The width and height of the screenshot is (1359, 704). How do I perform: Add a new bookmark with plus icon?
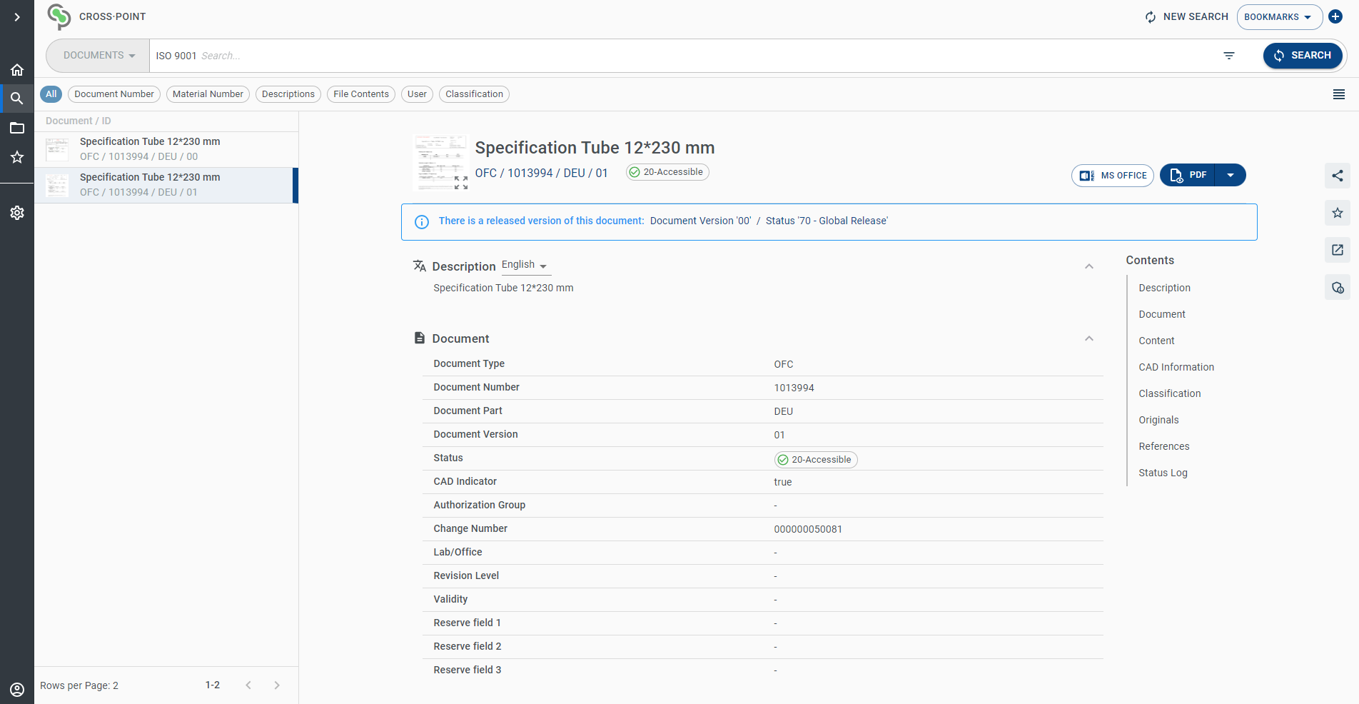tap(1335, 16)
